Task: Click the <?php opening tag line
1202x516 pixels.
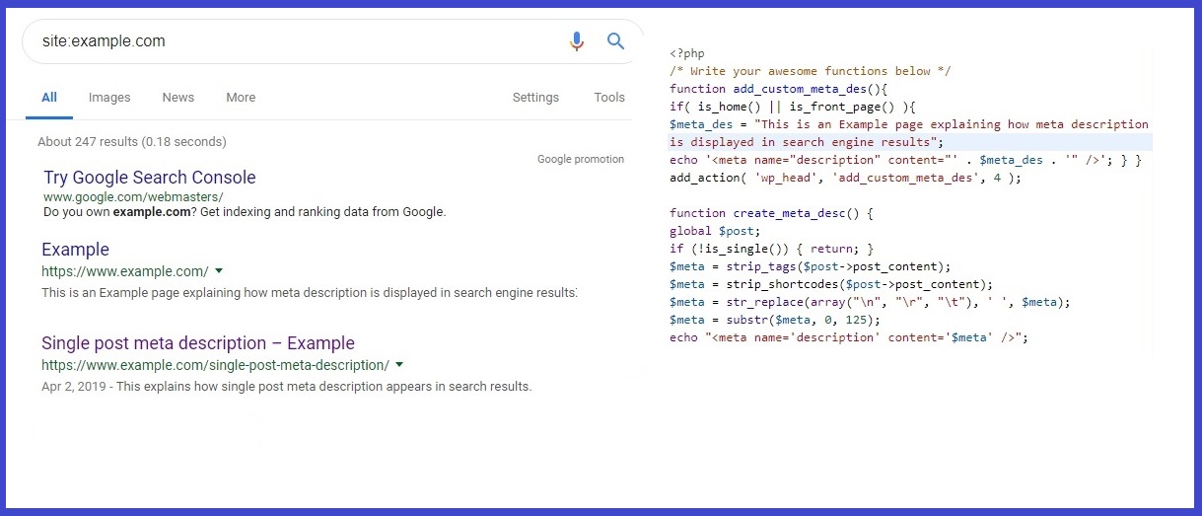Action: click(687, 54)
